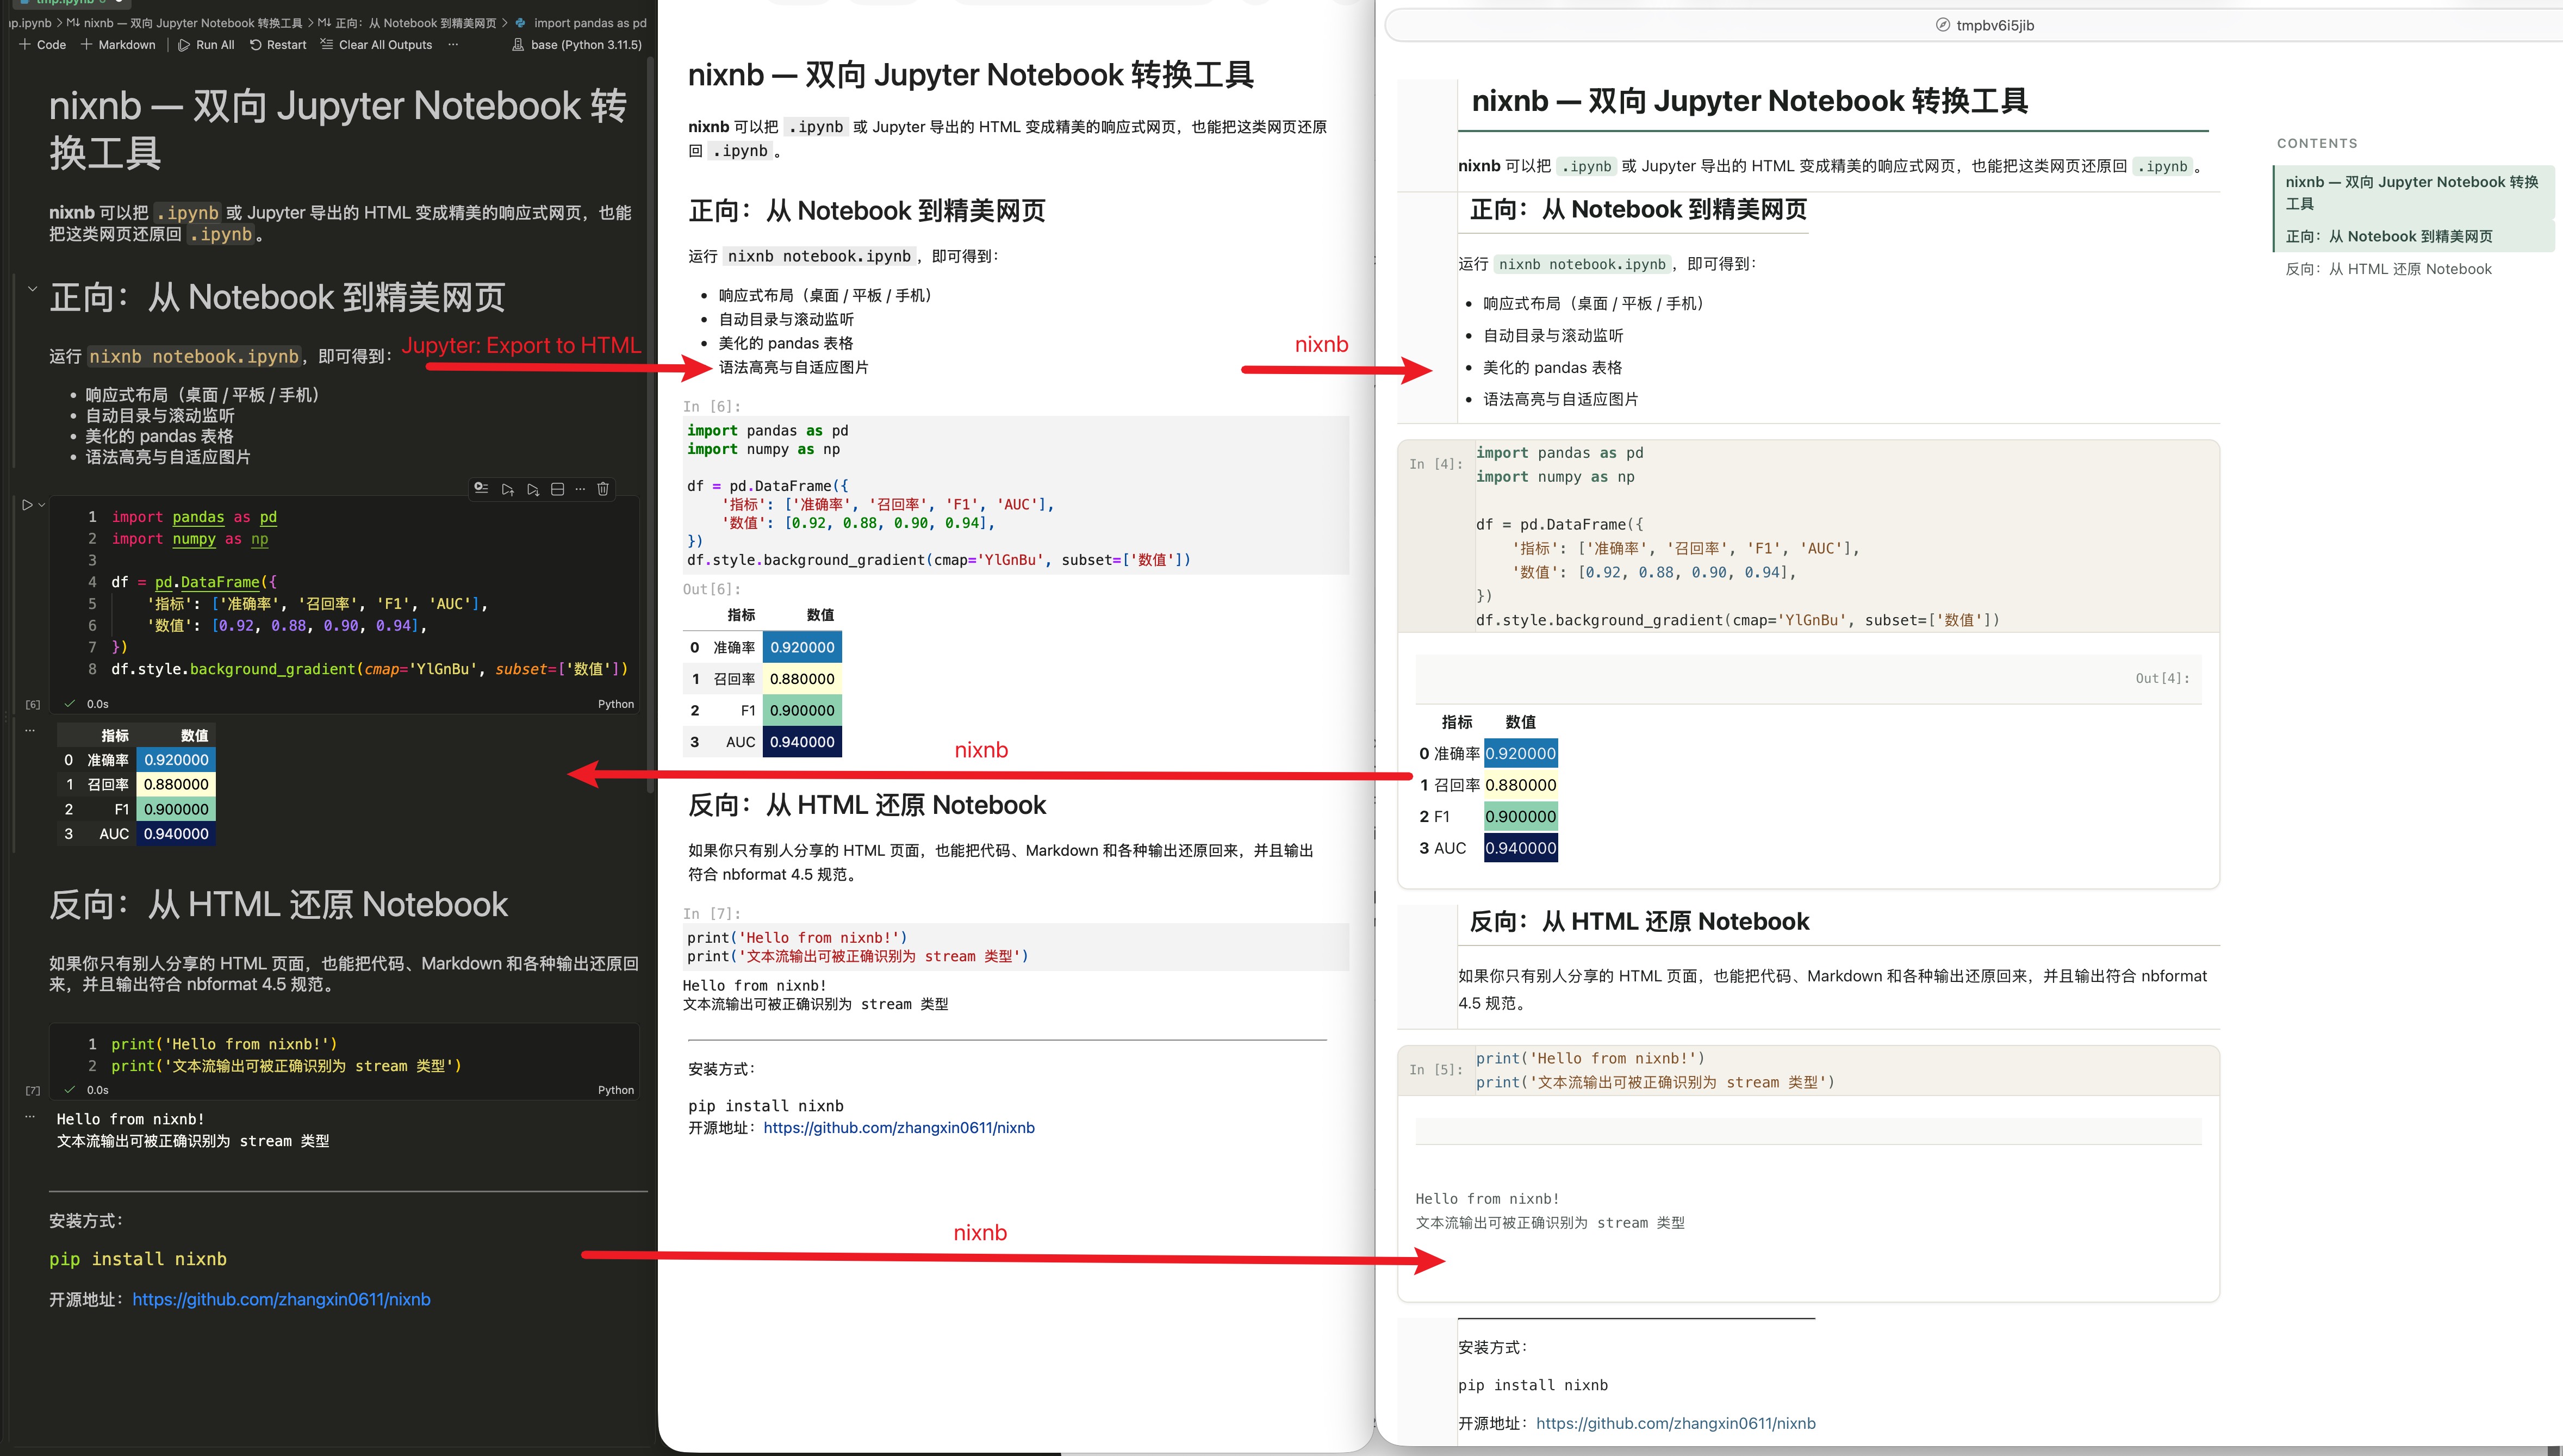Add a new Markdown cell in VS Code
The height and width of the screenshot is (1456, 2563).
(x=118, y=45)
